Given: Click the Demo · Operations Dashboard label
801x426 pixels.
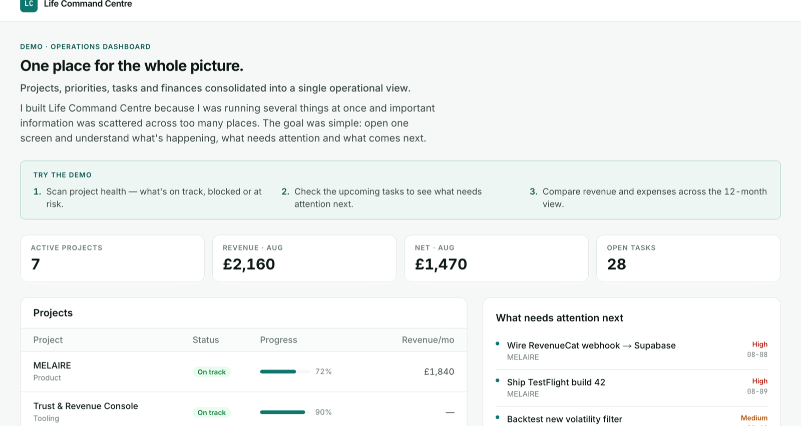Looking at the screenshot, I should click(85, 46).
